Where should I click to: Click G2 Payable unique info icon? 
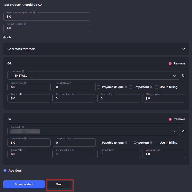click(x=126, y=143)
